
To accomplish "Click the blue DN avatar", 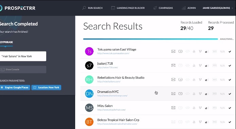I will point(89,94).
